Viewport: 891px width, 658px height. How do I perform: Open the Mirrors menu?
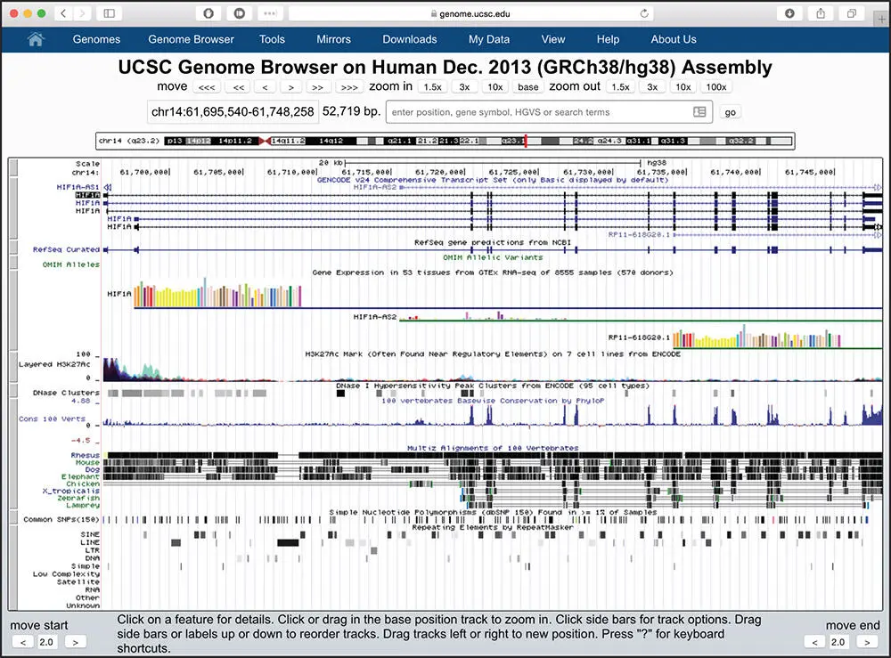pos(333,39)
